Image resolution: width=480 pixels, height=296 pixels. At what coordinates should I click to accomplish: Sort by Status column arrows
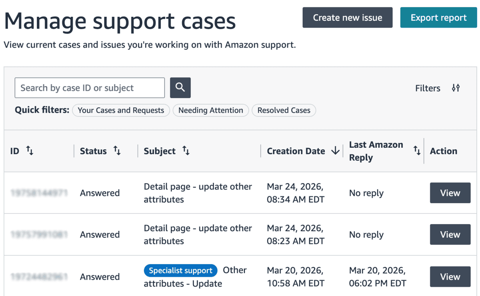(117, 151)
